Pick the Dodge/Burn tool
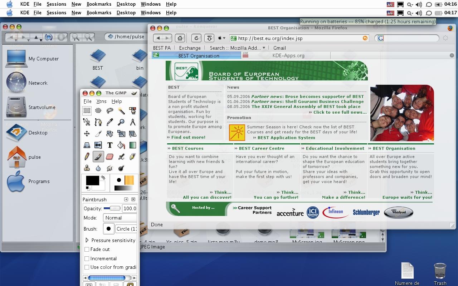This screenshot has height=286, width=458. (121, 168)
